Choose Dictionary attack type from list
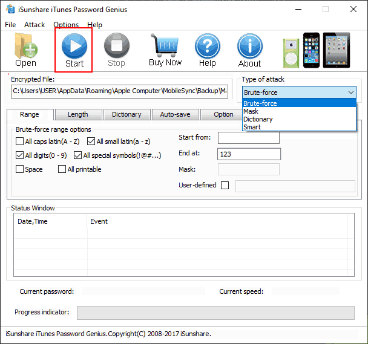The image size is (368, 344). [x=299, y=119]
